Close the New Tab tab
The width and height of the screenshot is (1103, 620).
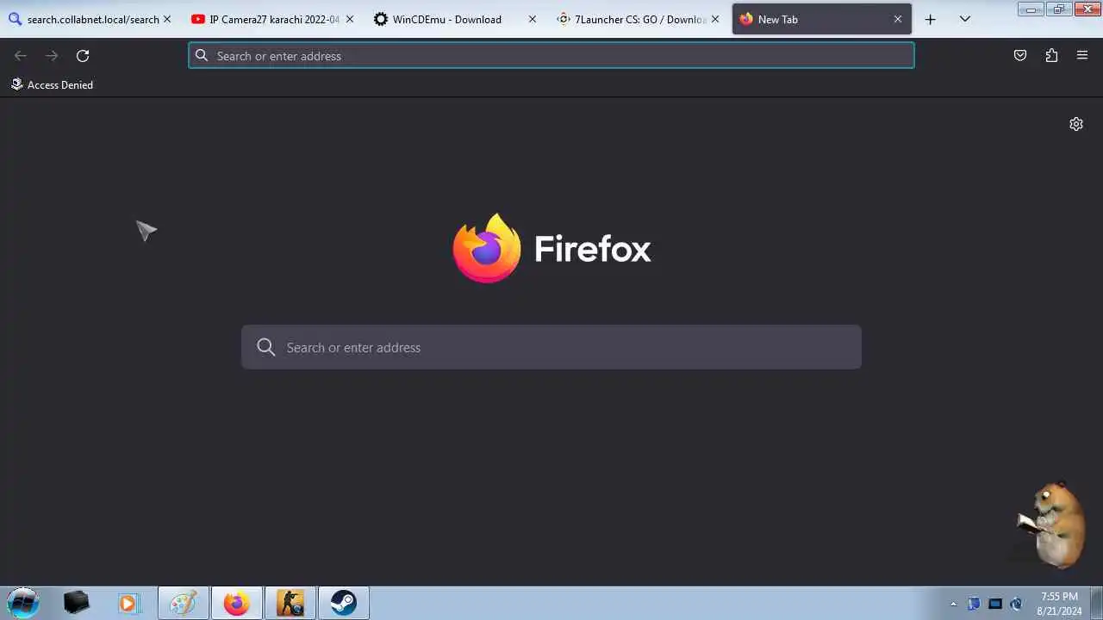point(898,19)
